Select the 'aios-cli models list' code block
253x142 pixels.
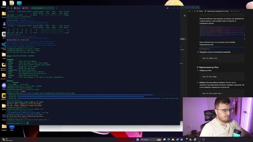222,58
